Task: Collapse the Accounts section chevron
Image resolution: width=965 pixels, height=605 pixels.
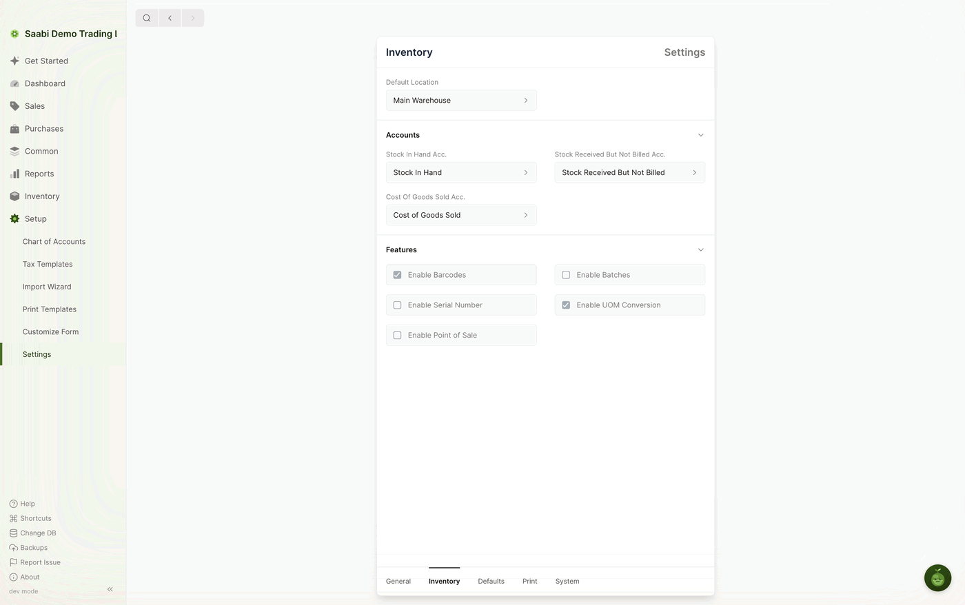Action: pyautogui.click(x=700, y=135)
